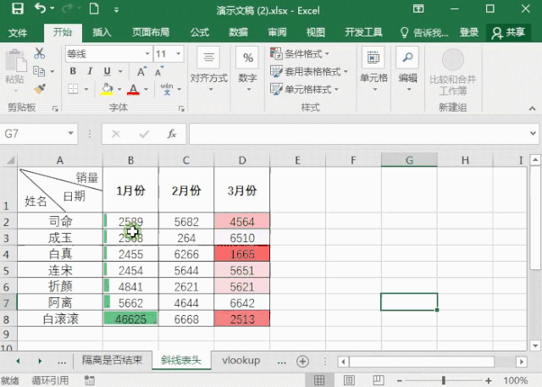Image resolution: width=542 pixels, height=387 pixels.
Task: Click the New blank document icon
Action: tap(94, 9)
